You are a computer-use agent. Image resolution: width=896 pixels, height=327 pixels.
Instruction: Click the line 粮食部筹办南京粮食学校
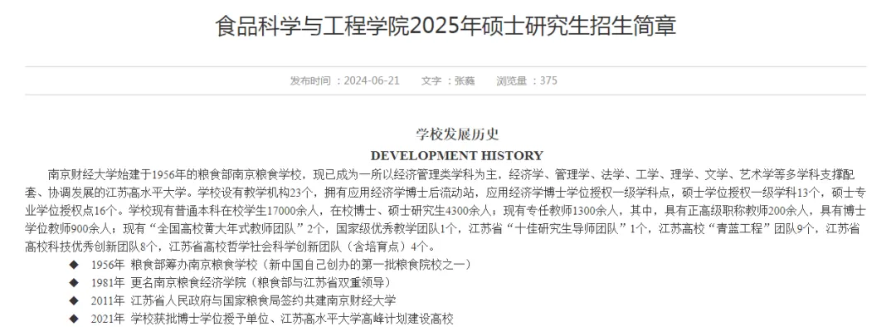point(281,265)
